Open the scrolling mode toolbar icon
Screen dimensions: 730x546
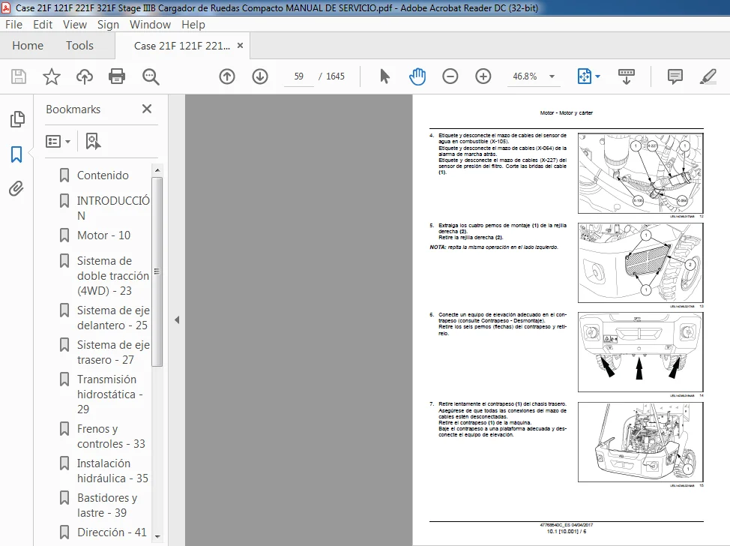(x=626, y=76)
